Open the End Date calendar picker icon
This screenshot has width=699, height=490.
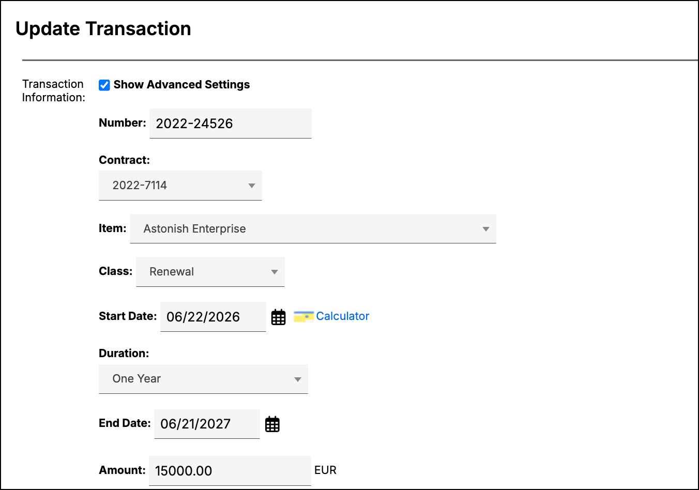[x=272, y=424]
